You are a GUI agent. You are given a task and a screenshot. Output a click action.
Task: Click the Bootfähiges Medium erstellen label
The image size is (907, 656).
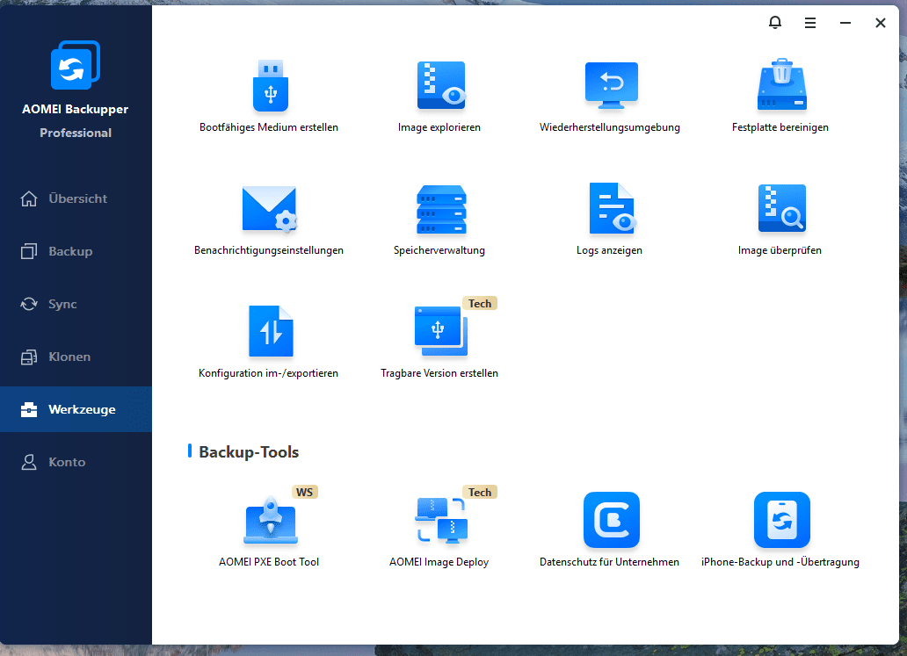pos(269,127)
